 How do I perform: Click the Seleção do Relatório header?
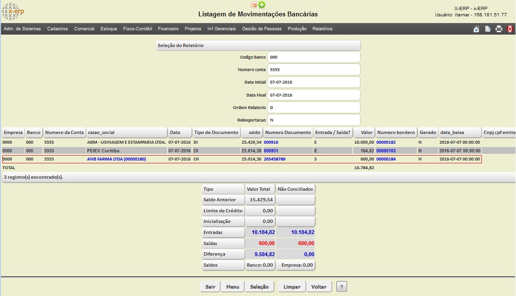tap(258, 45)
